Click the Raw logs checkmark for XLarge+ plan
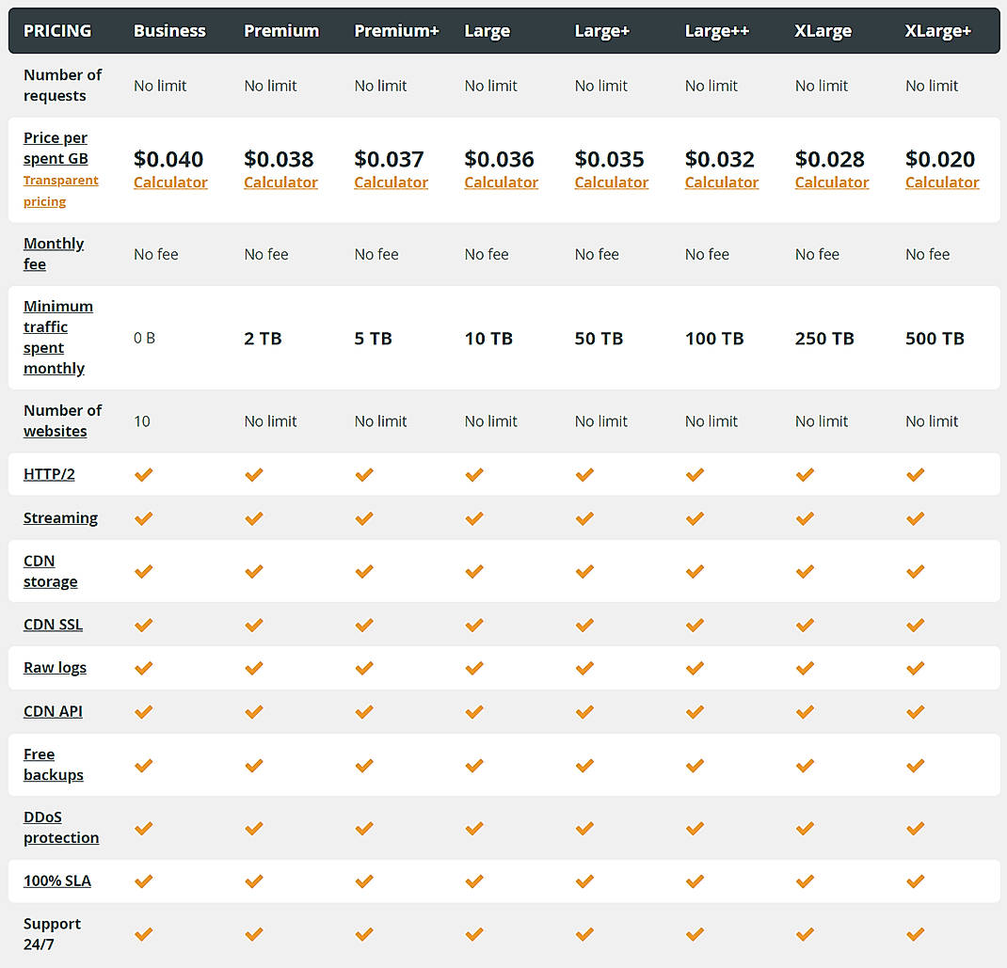 (915, 668)
